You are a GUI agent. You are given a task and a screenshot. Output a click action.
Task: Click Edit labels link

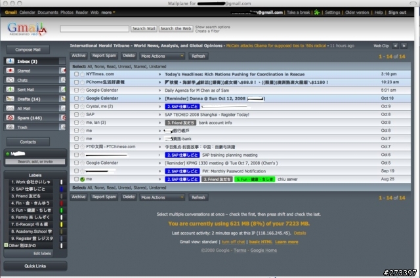coord(42,253)
